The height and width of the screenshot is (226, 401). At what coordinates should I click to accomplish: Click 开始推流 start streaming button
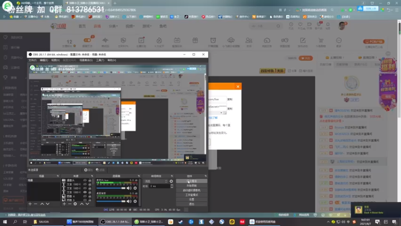191,181
